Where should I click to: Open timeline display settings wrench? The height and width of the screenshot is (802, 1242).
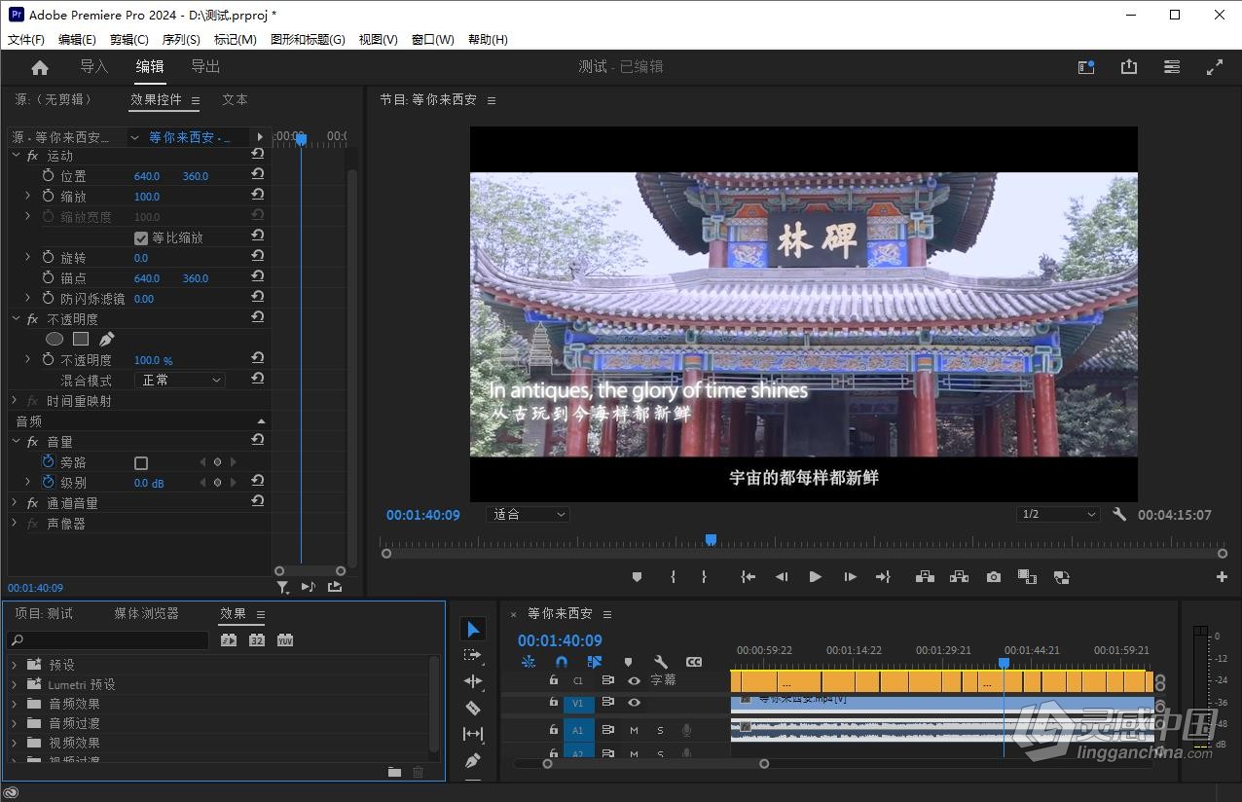tap(661, 662)
